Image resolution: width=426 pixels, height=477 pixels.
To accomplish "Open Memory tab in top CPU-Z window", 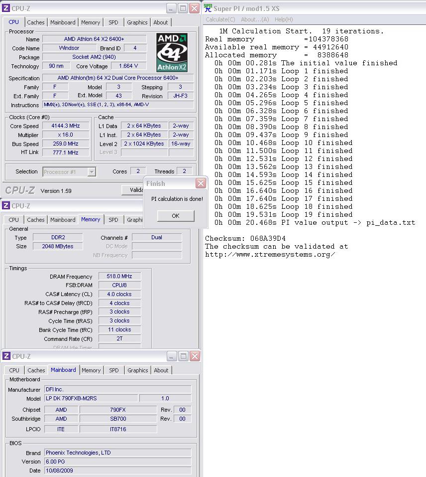I will [91, 22].
